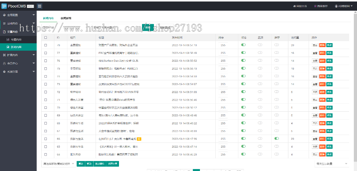Open the highlighted news content sidebar item
This screenshot has width=357, height=171.
click(18, 47)
